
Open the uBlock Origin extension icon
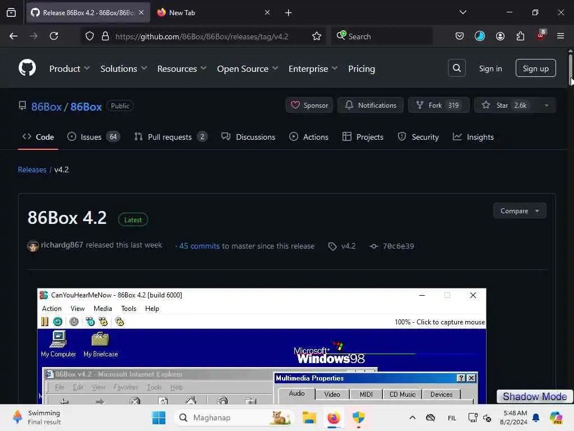pyautogui.click(x=541, y=36)
